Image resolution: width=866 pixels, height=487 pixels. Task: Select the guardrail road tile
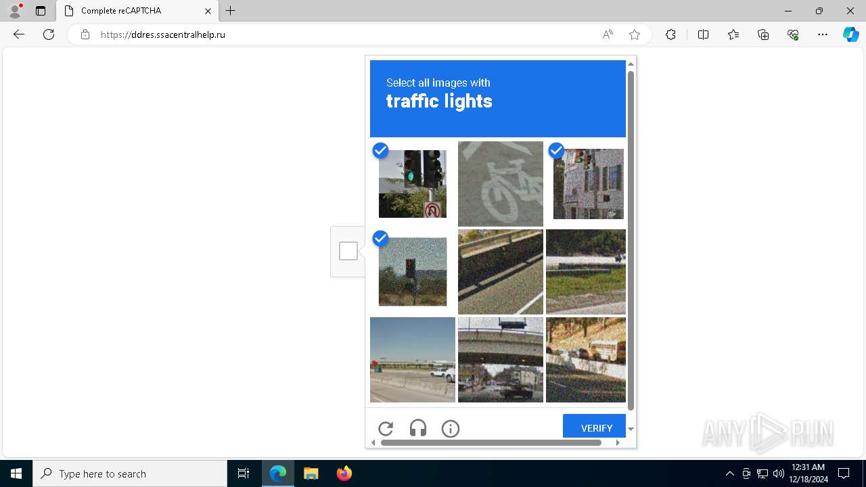[501, 272]
